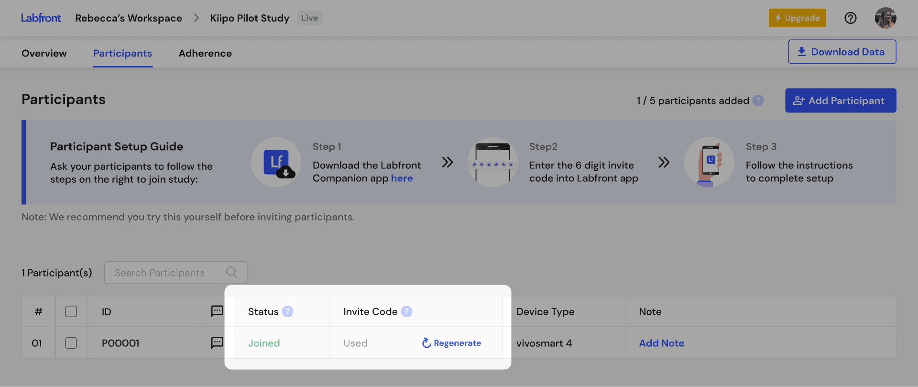Show the Invite Code help tooltip
Viewport: 918px width, 387px height.
point(406,311)
